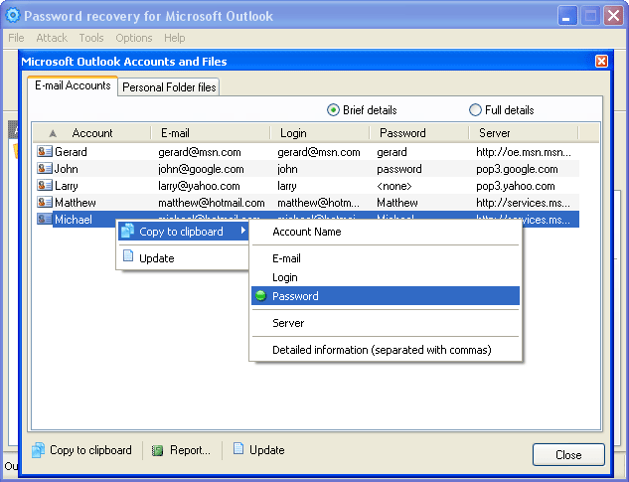Close the Accounts and Files dialog with the red X
Screen dimensions: 629x482
[601, 61]
